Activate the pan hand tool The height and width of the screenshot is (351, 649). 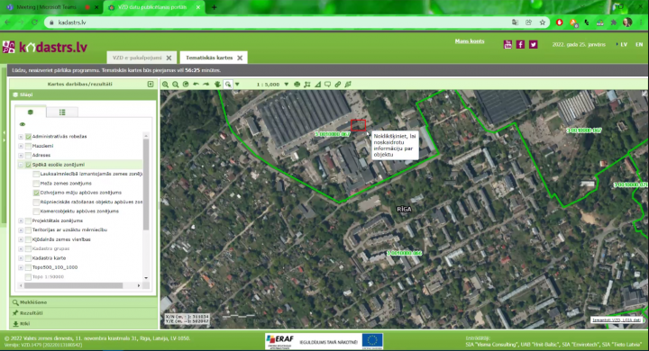[217, 85]
